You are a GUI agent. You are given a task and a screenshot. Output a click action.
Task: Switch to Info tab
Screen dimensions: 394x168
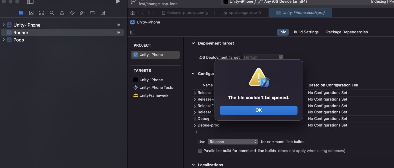pyautogui.click(x=283, y=32)
